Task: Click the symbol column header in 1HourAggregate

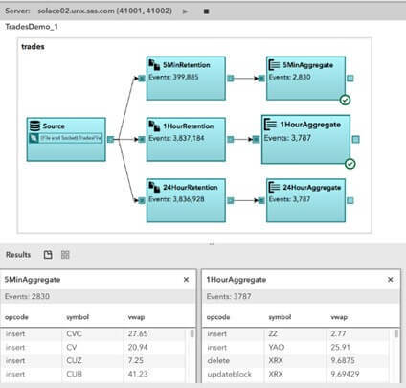Action: coord(280,317)
